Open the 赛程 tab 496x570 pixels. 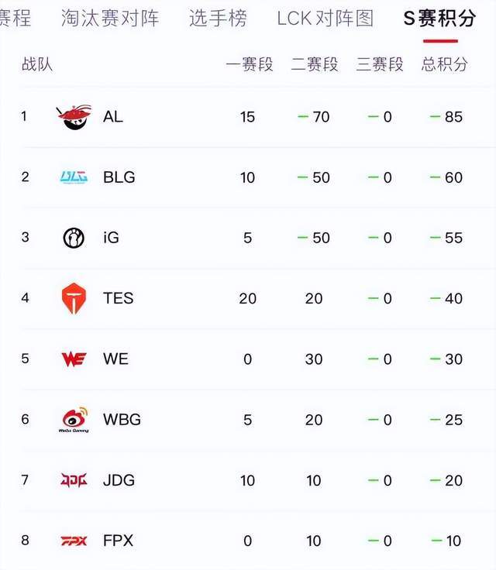[15, 18]
